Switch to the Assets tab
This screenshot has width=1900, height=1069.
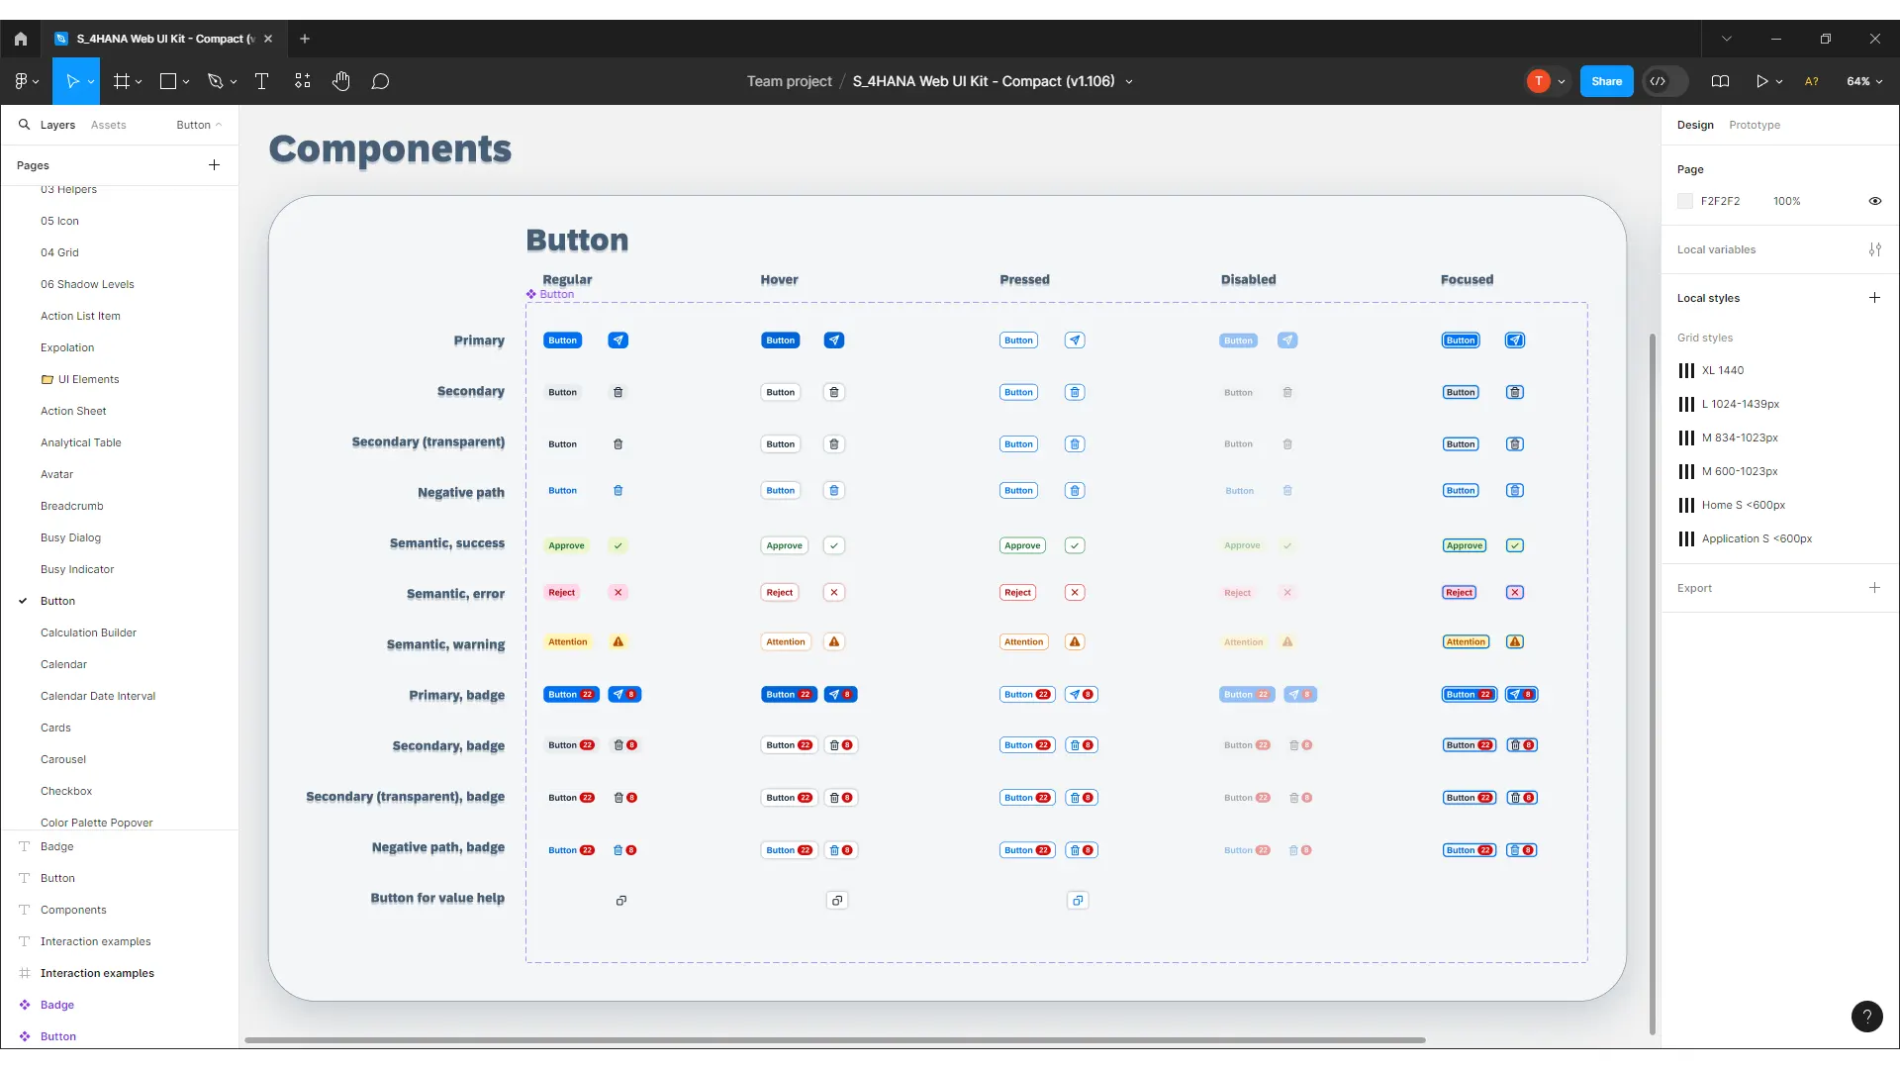(108, 125)
